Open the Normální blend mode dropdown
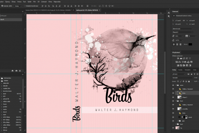Image resolution: width=199 pixels, height=133 pixels. pos(183,78)
